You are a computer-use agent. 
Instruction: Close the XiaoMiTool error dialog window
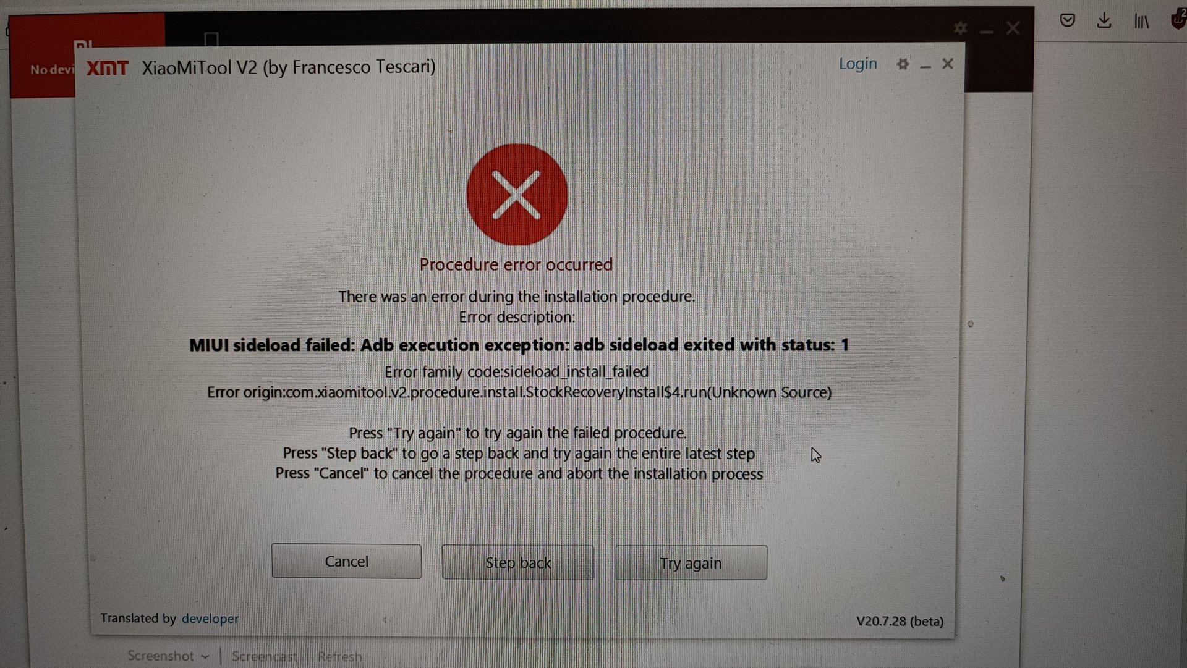point(948,64)
